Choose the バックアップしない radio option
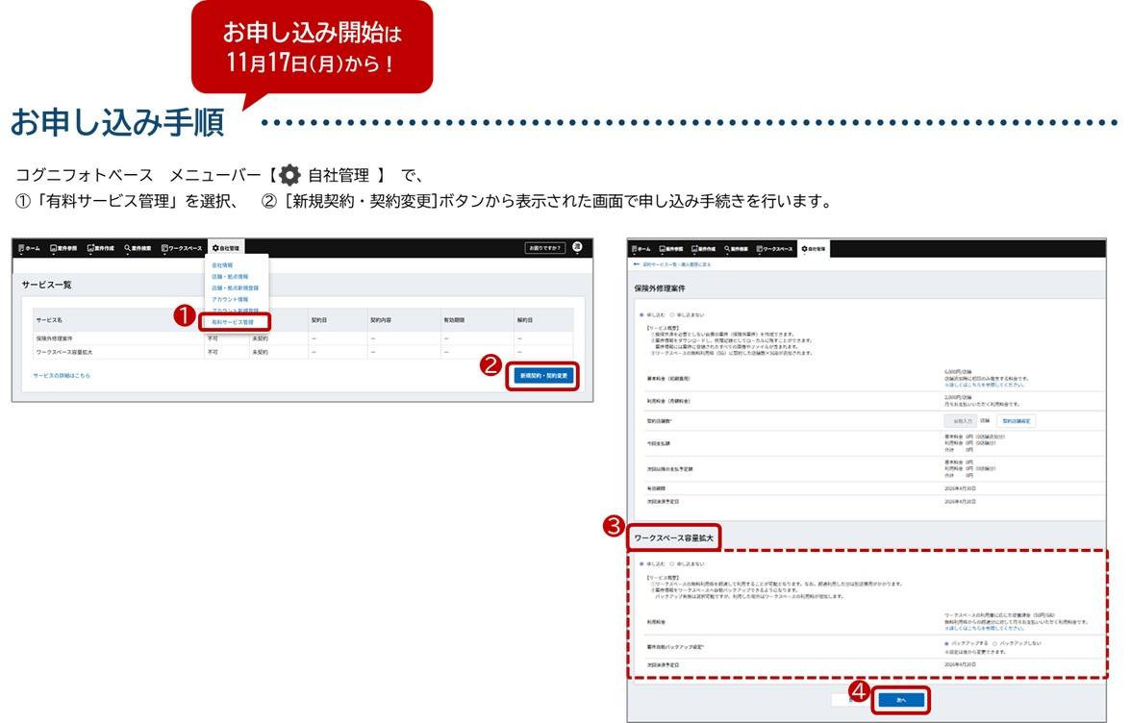 point(994,643)
